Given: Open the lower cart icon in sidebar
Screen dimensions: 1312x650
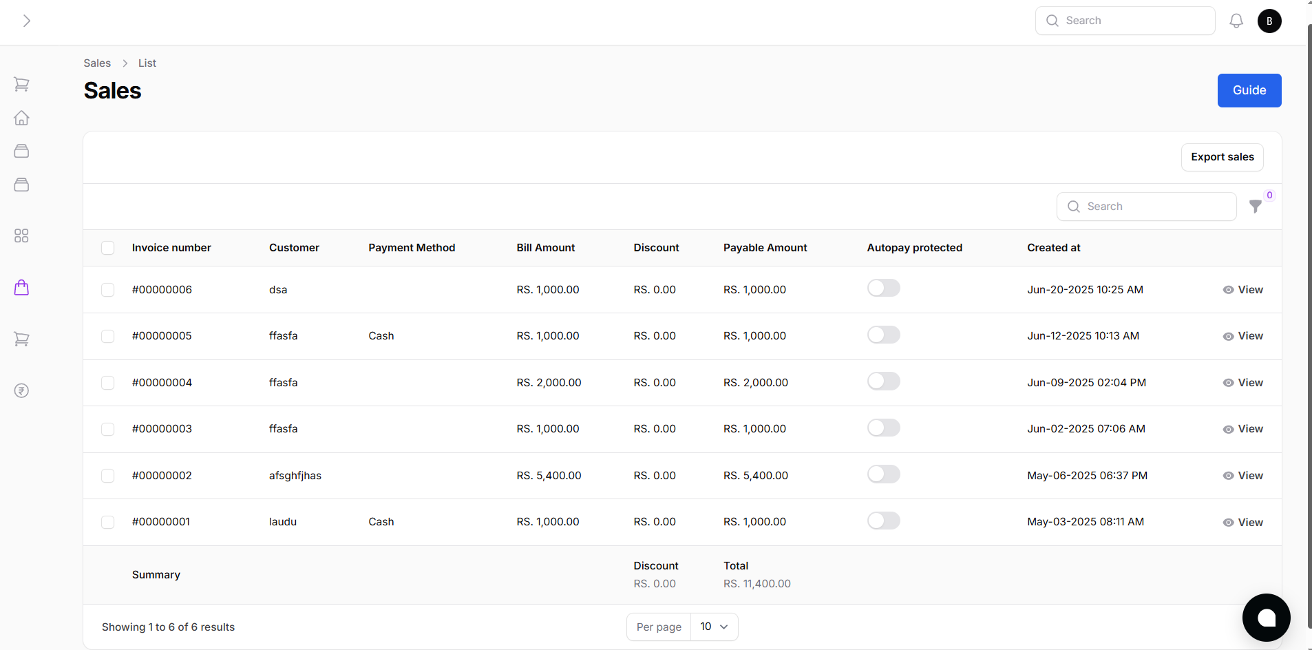Looking at the screenshot, I should tap(21, 339).
